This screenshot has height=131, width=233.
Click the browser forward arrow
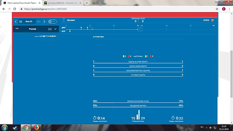click(9, 9)
